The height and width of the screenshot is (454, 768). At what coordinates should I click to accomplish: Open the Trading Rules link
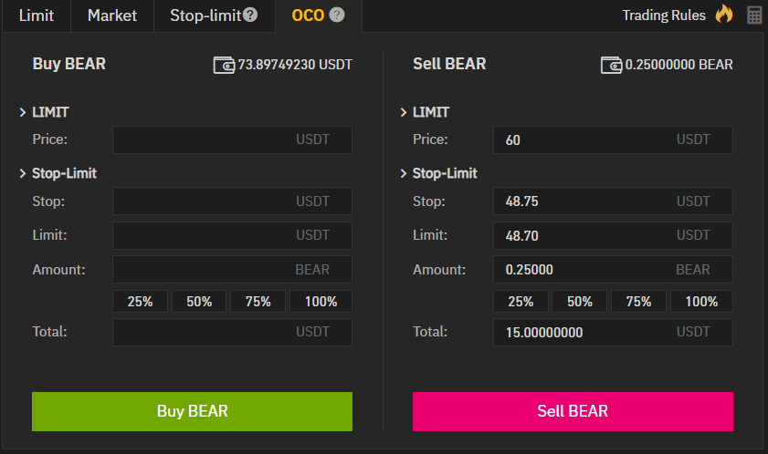[664, 15]
